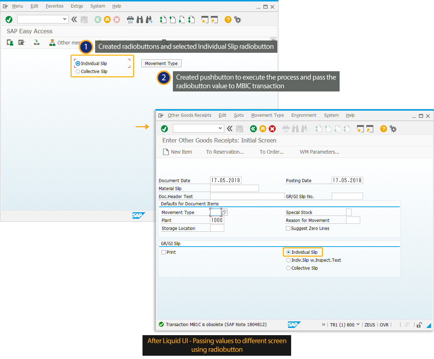This screenshot has height=359, width=434.
Task: Open Movement Type menu in menu bar
Action: [268, 115]
